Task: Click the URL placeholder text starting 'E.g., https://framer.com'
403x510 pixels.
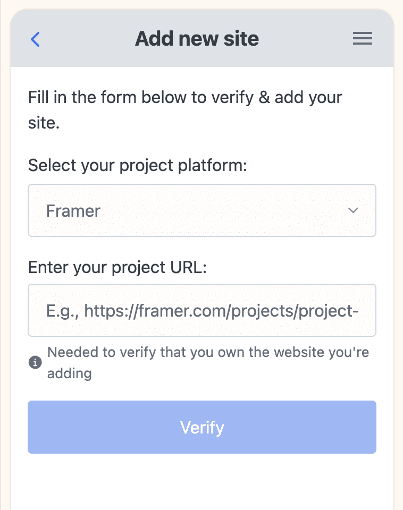Action: (x=202, y=310)
